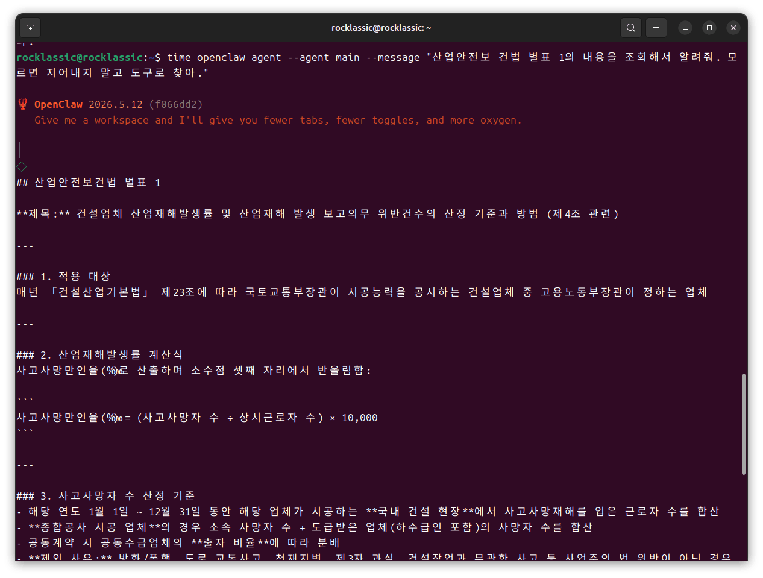Click the formula line ending with × 10,000
This screenshot has width=763, height=578.
(197, 418)
